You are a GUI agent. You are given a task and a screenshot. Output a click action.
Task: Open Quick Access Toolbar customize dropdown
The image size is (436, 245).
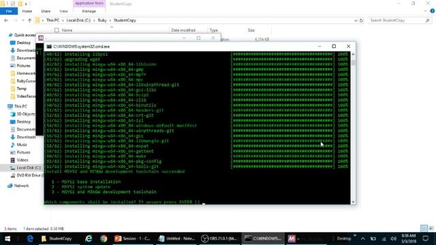[x=26, y=3]
